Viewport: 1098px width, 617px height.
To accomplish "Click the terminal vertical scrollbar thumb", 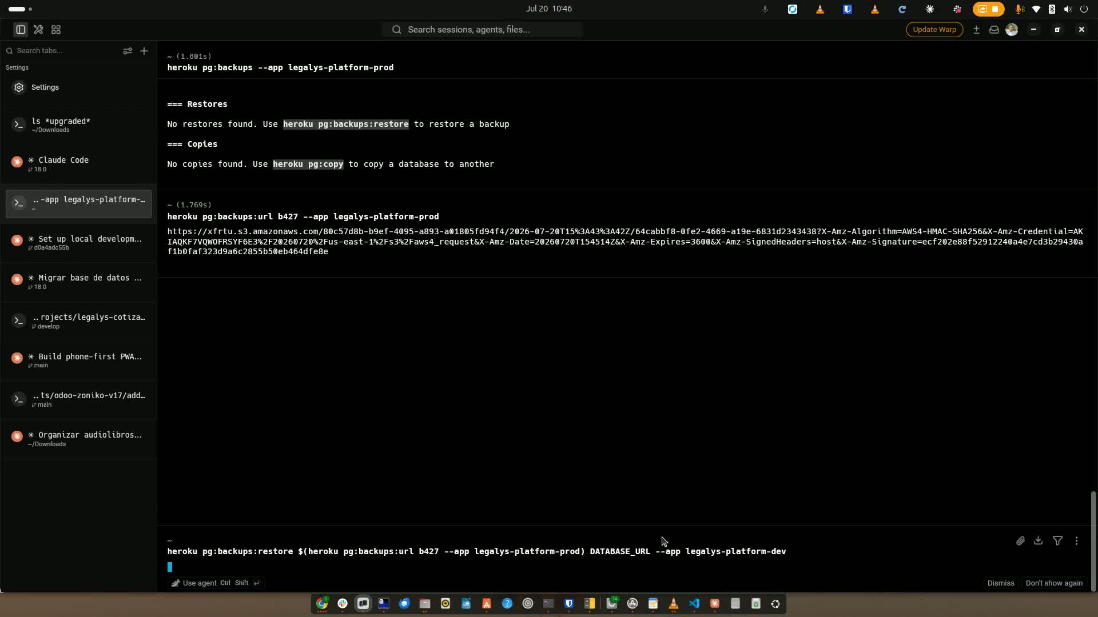I will click(1093, 541).
